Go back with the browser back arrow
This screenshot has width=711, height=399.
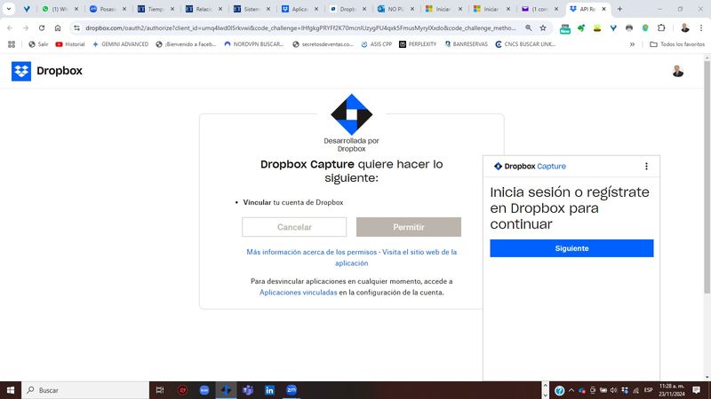[10, 28]
